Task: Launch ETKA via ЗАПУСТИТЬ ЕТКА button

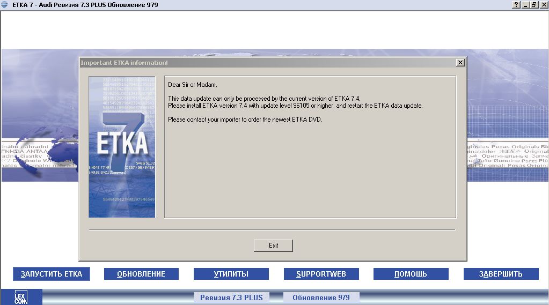Action: point(52,274)
